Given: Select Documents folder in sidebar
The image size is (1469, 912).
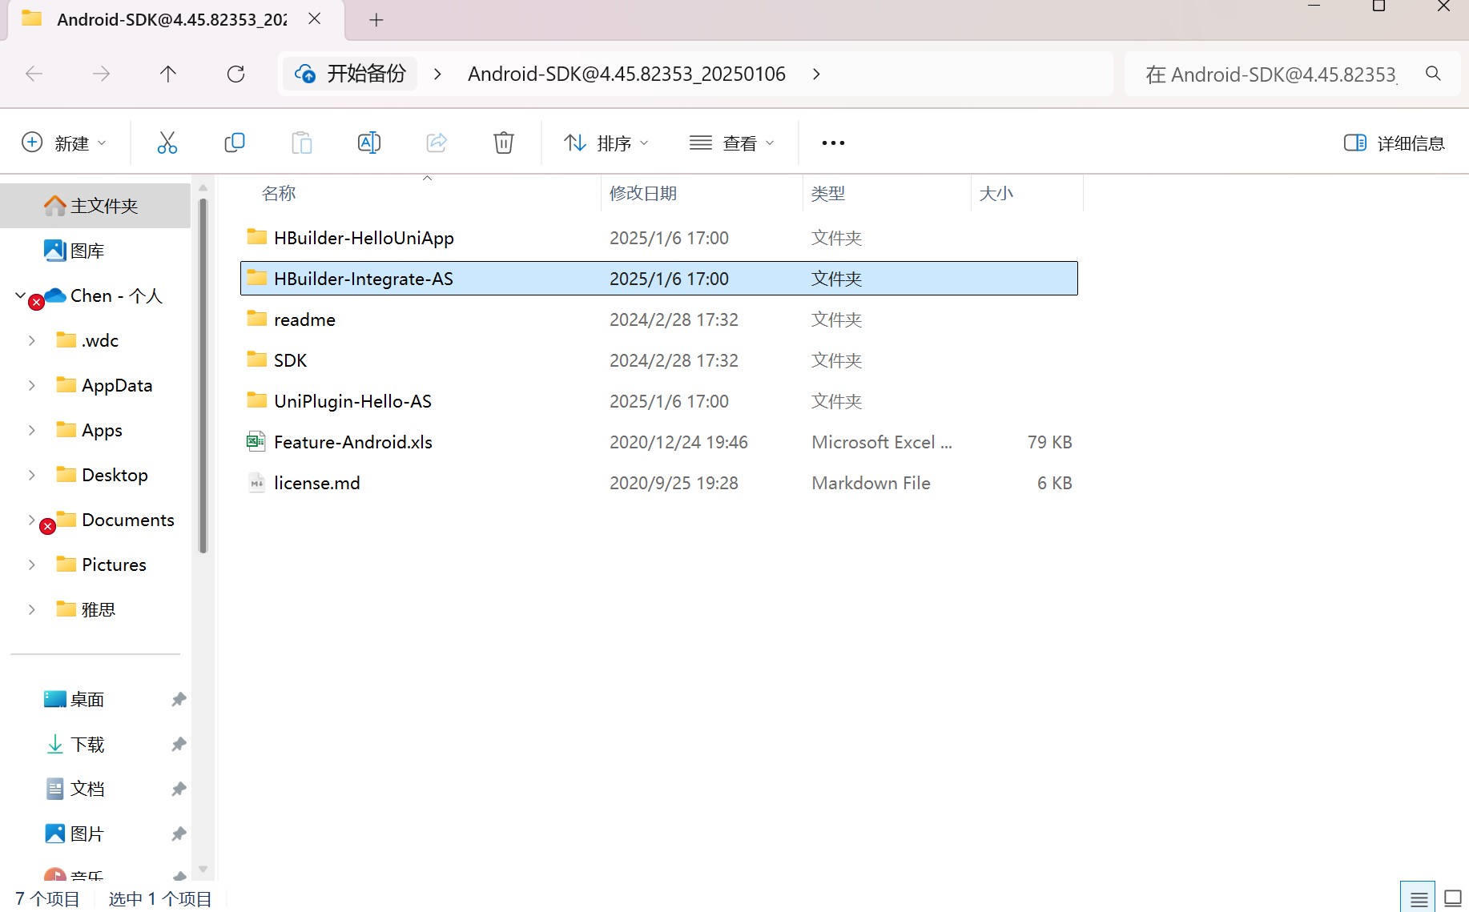Looking at the screenshot, I should (x=127, y=520).
